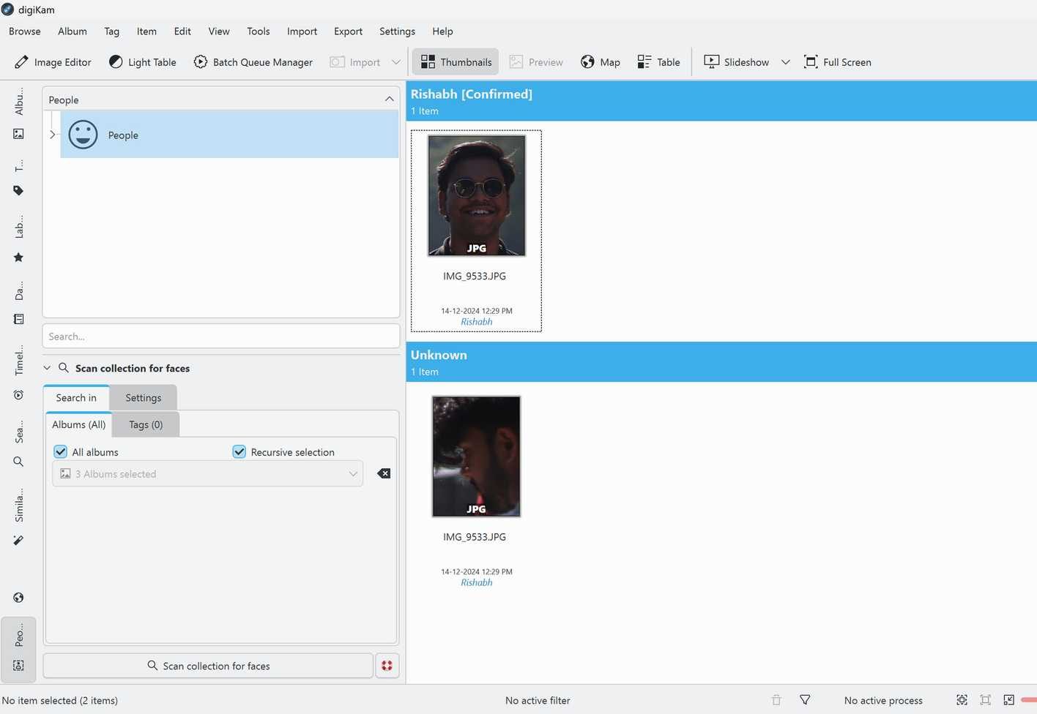Click the Scan collection for faces button
The height and width of the screenshot is (714, 1037).
(x=207, y=666)
